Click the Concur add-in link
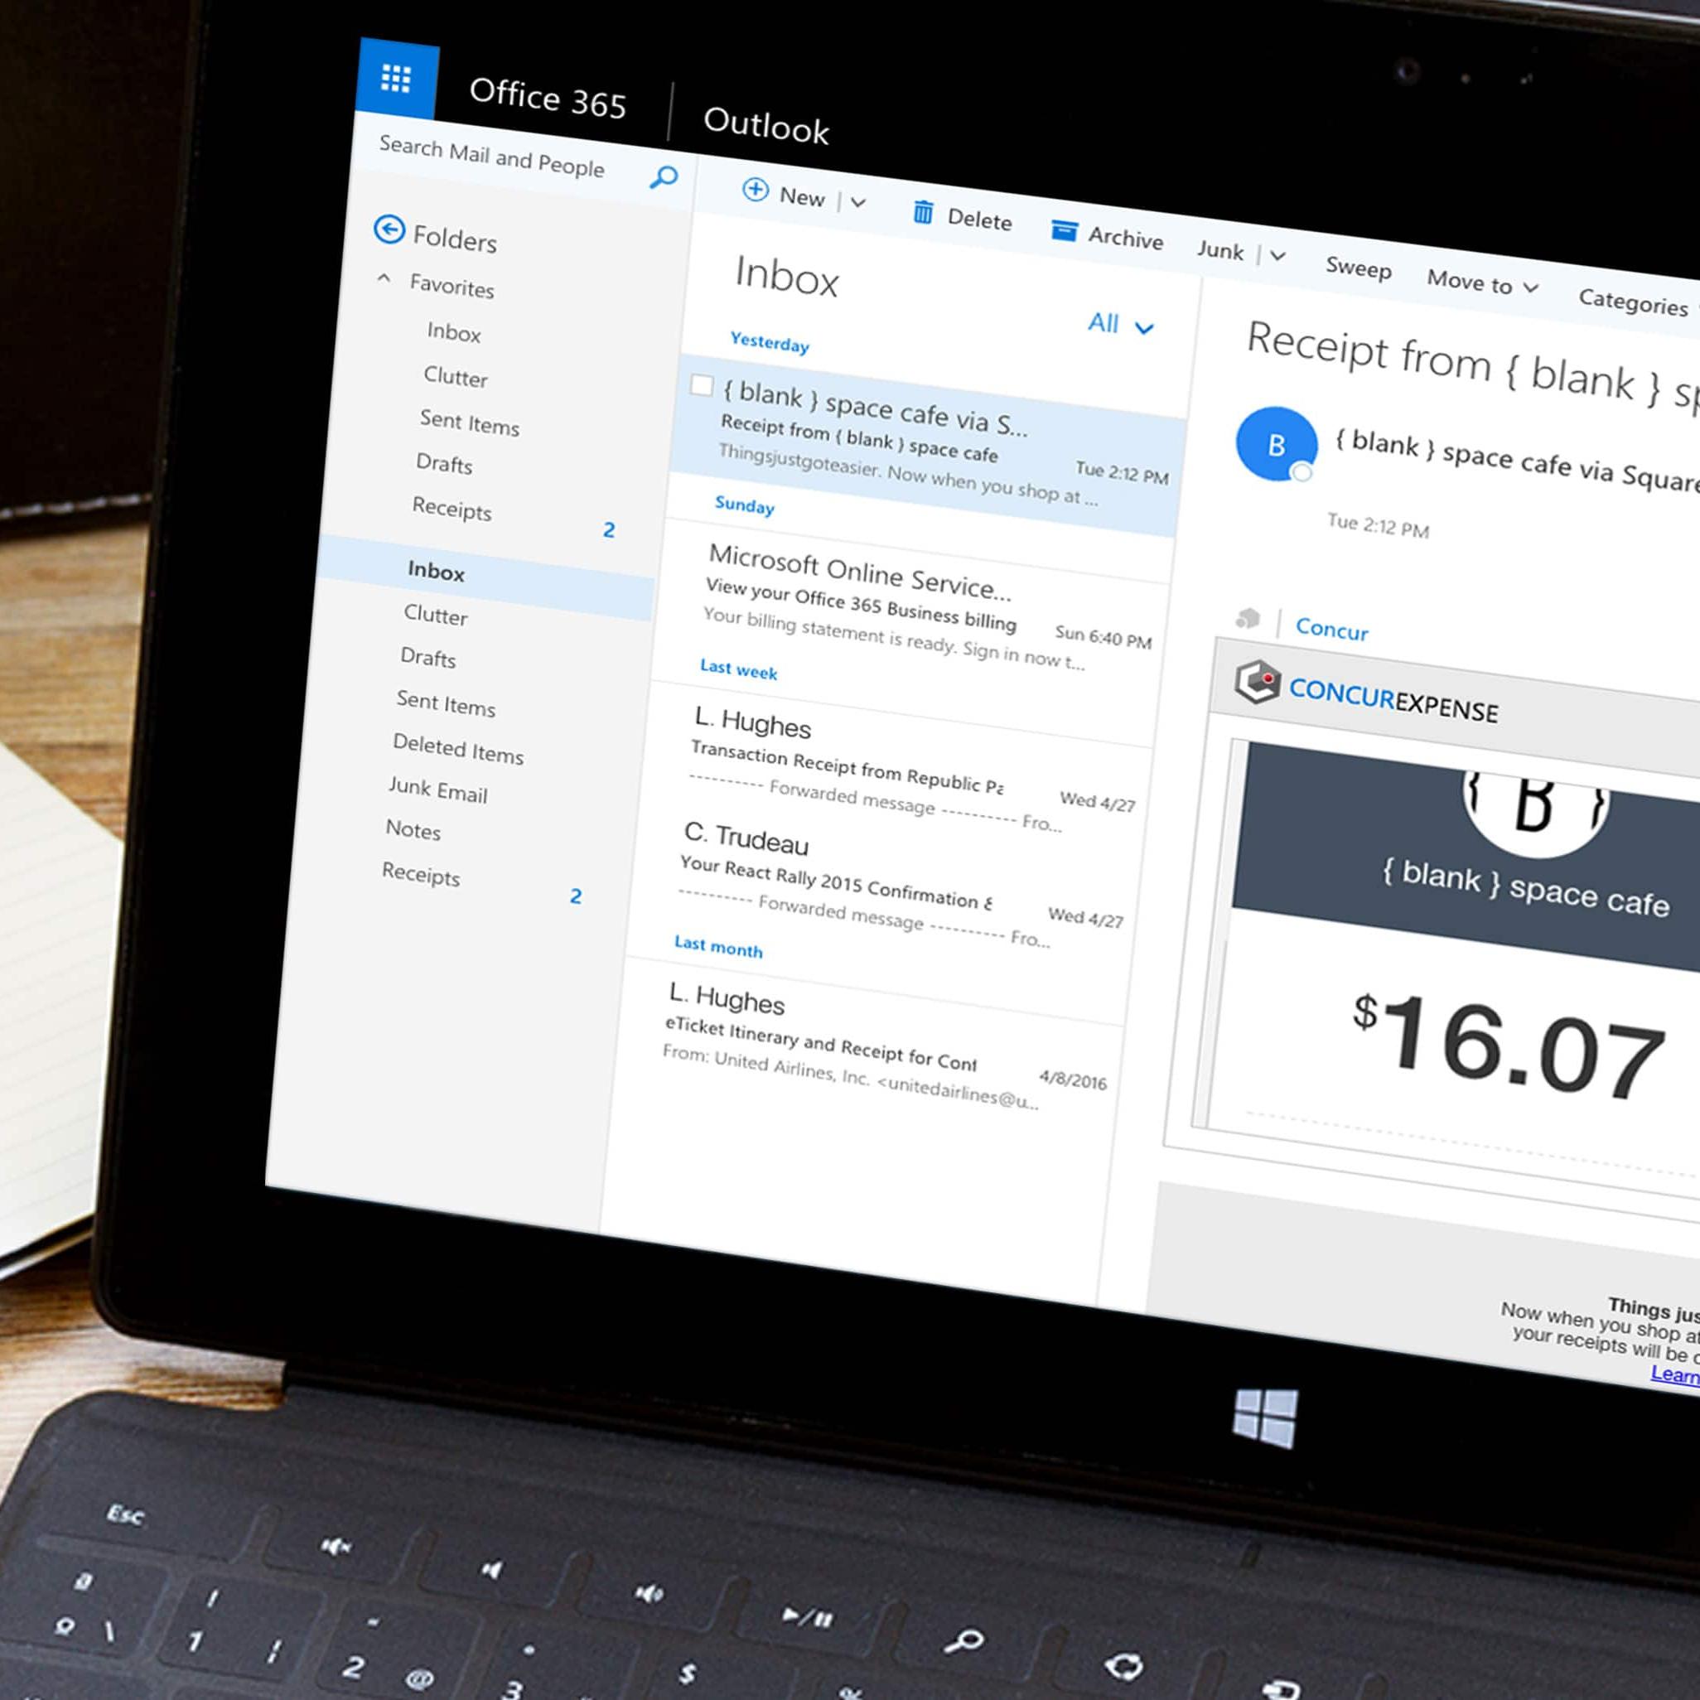This screenshot has height=1700, width=1700. click(x=1331, y=629)
